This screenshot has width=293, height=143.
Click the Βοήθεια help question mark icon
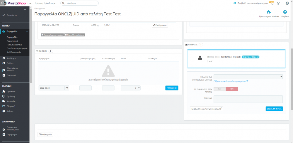click(285, 12)
